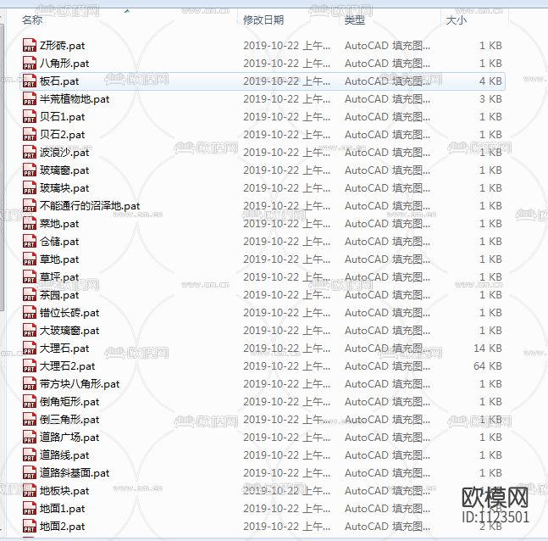Sort files by the 修改日期 column header
The image size is (548, 541).
point(263,20)
